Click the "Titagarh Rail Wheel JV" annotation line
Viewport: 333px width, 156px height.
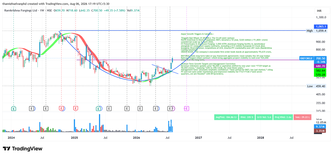[208, 38]
